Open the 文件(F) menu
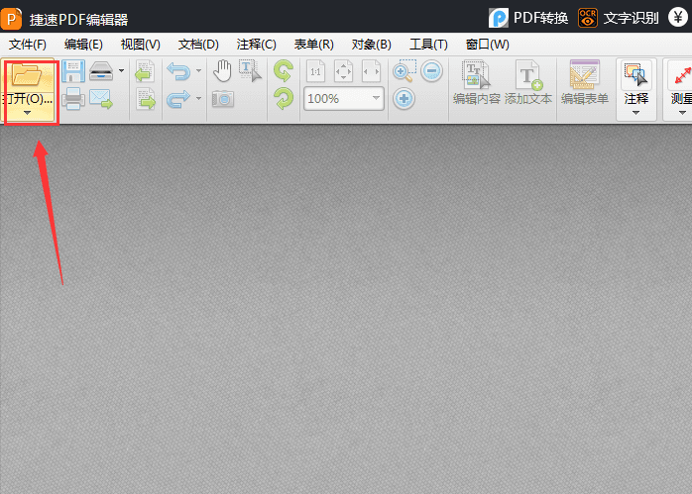 (28, 45)
